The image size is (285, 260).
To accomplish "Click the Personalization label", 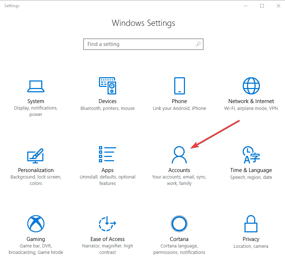I will point(36,170).
